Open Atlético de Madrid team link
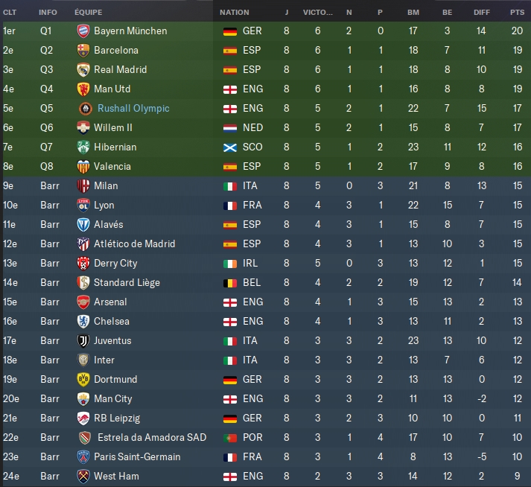Viewport: 531px width, 487px height. [135, 244]
